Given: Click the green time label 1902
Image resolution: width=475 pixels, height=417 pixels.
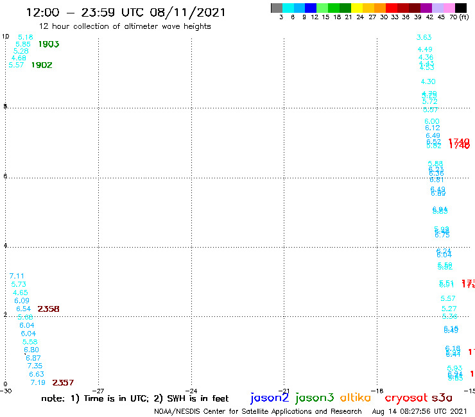Looking at the screenshot, I should pyautogui.click(x=42, y=65).
